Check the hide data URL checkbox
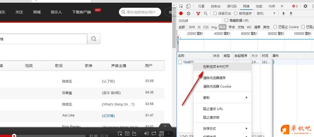 [227, 20]
